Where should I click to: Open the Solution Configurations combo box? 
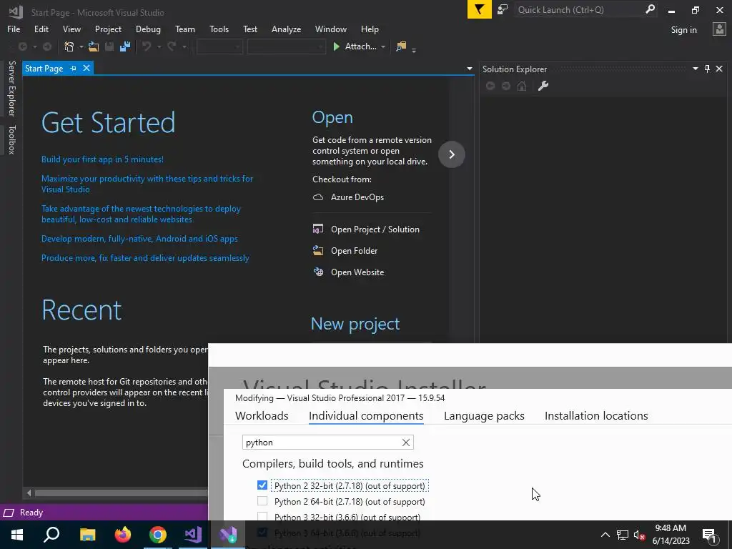pyautogui.click(x=219, y=46)
